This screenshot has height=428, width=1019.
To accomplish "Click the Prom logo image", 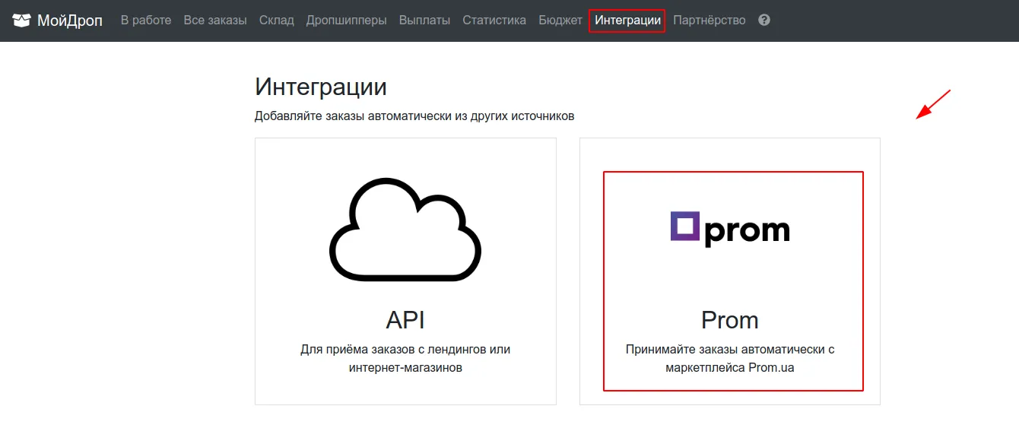I will (730, 229).
